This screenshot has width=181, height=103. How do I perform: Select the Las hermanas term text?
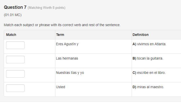[67, 58]
